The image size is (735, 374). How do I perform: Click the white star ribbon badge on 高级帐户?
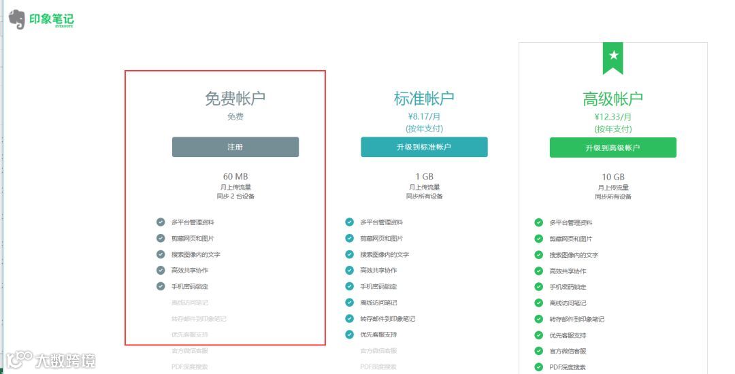(x=613, y=58)
